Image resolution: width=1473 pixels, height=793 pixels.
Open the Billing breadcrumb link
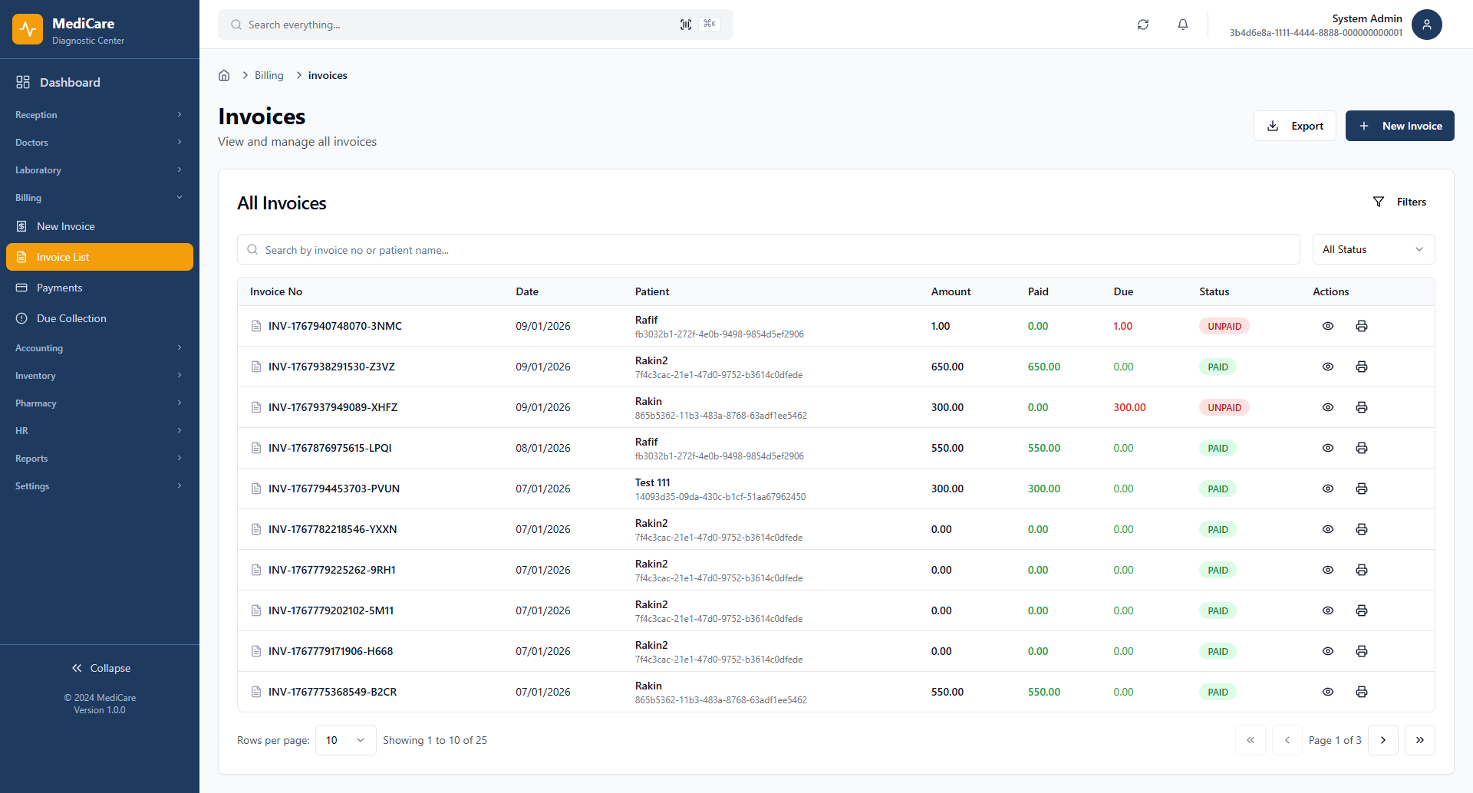pos(269,74)
